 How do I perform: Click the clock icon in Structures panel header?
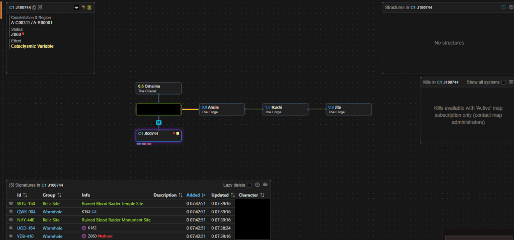click(x=503, y=7)
